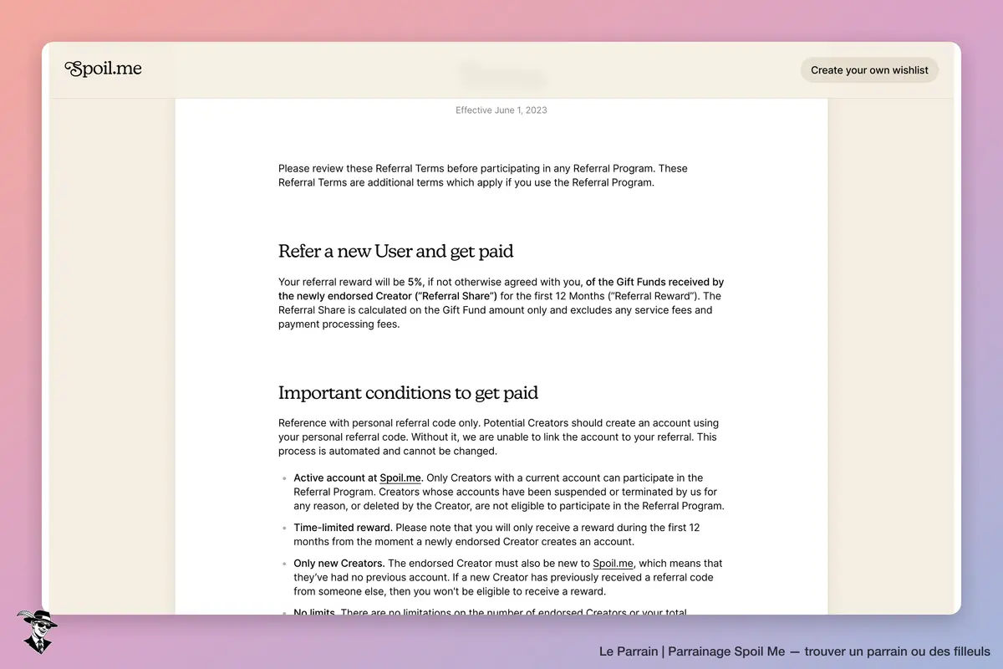Click the bold 5% reward text
The image size is (1003, 669).
[415, 283]
